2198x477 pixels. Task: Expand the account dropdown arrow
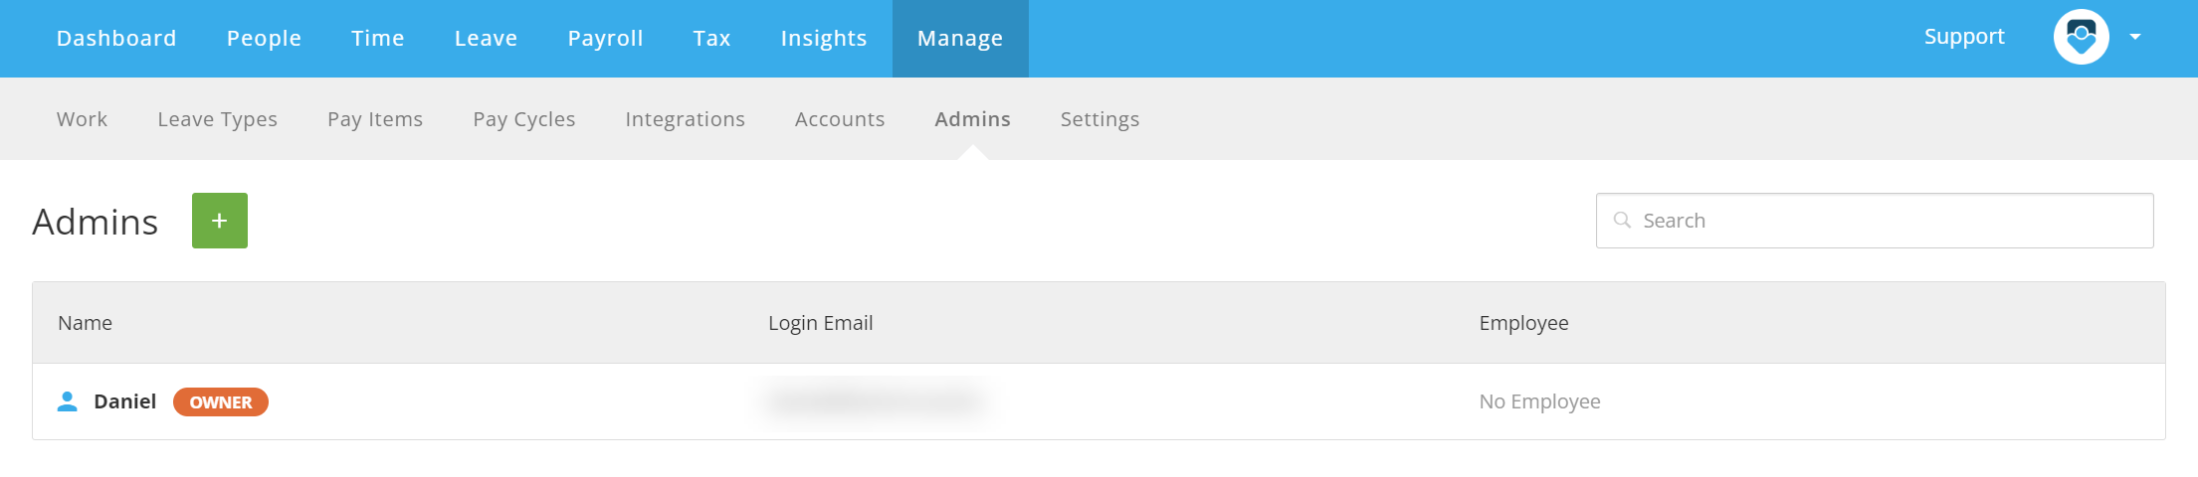point(2135,37)
